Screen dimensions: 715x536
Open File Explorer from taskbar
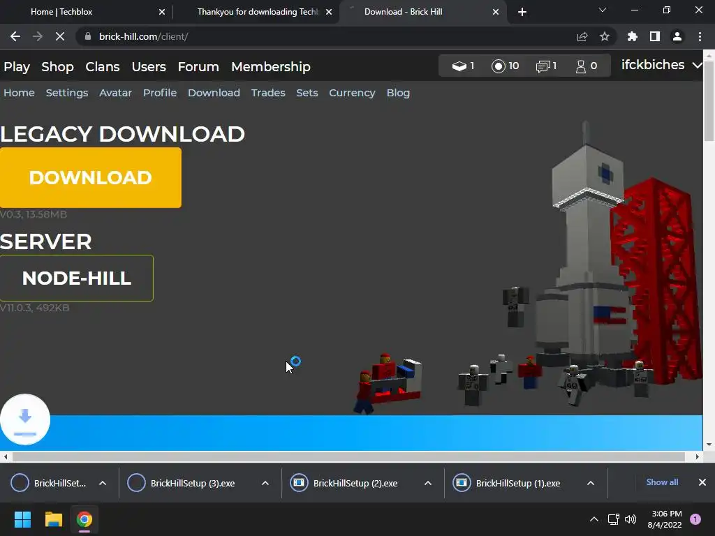53,519
